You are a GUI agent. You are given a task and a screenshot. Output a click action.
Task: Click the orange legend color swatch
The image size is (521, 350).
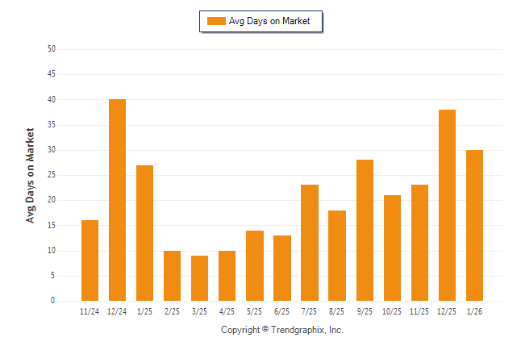pyautogui.click(x=216, y=21)
